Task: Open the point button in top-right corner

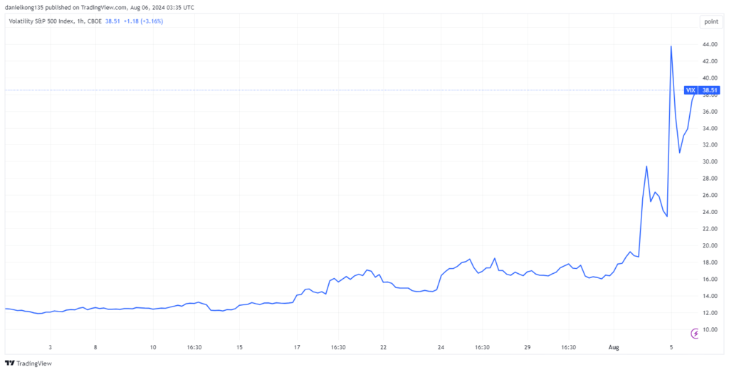Action: tap(710, 21)
